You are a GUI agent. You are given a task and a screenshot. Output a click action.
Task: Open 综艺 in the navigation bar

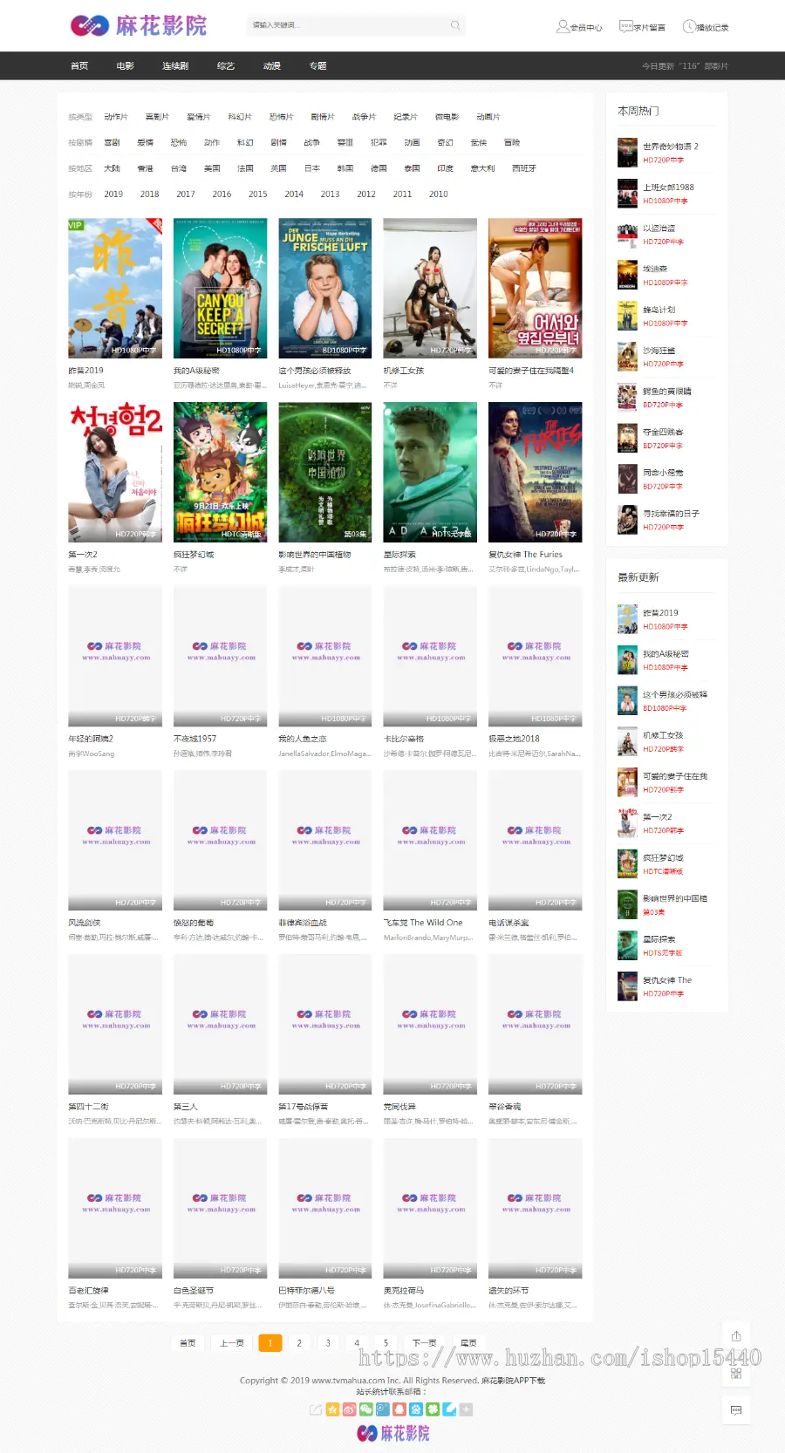coord(226,66)
